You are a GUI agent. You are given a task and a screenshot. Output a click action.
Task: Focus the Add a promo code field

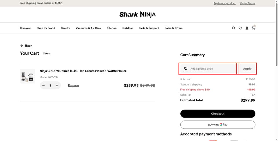pyautogui.click(x=208, y=69)
